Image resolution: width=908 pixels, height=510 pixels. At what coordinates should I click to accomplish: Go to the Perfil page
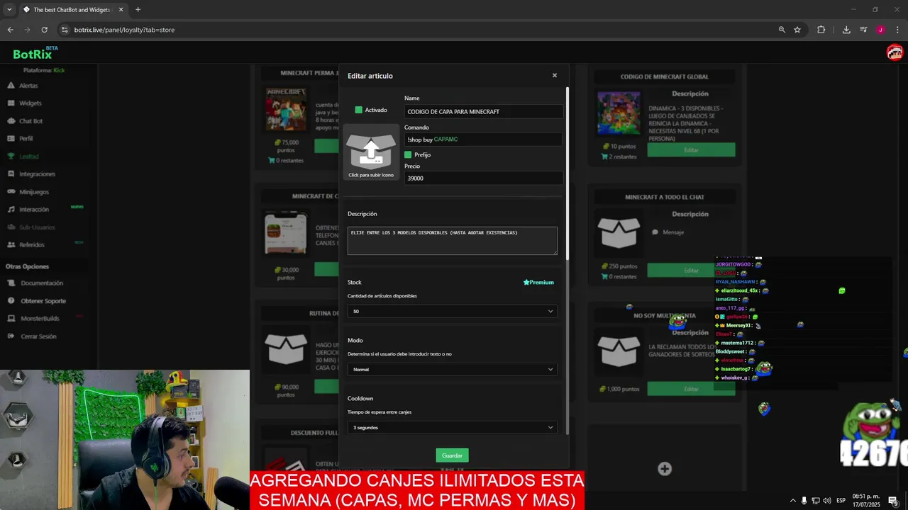26,139
